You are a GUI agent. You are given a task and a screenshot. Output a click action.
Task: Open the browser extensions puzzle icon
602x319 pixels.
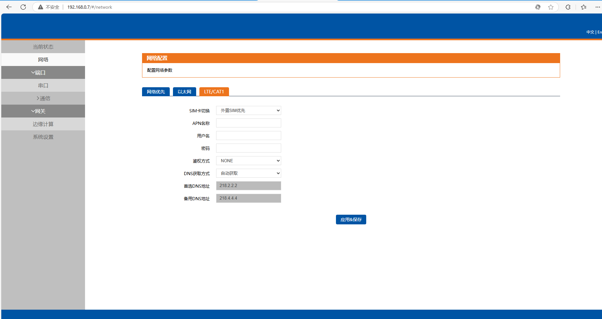pyautogui.click(x=568, y=7)
